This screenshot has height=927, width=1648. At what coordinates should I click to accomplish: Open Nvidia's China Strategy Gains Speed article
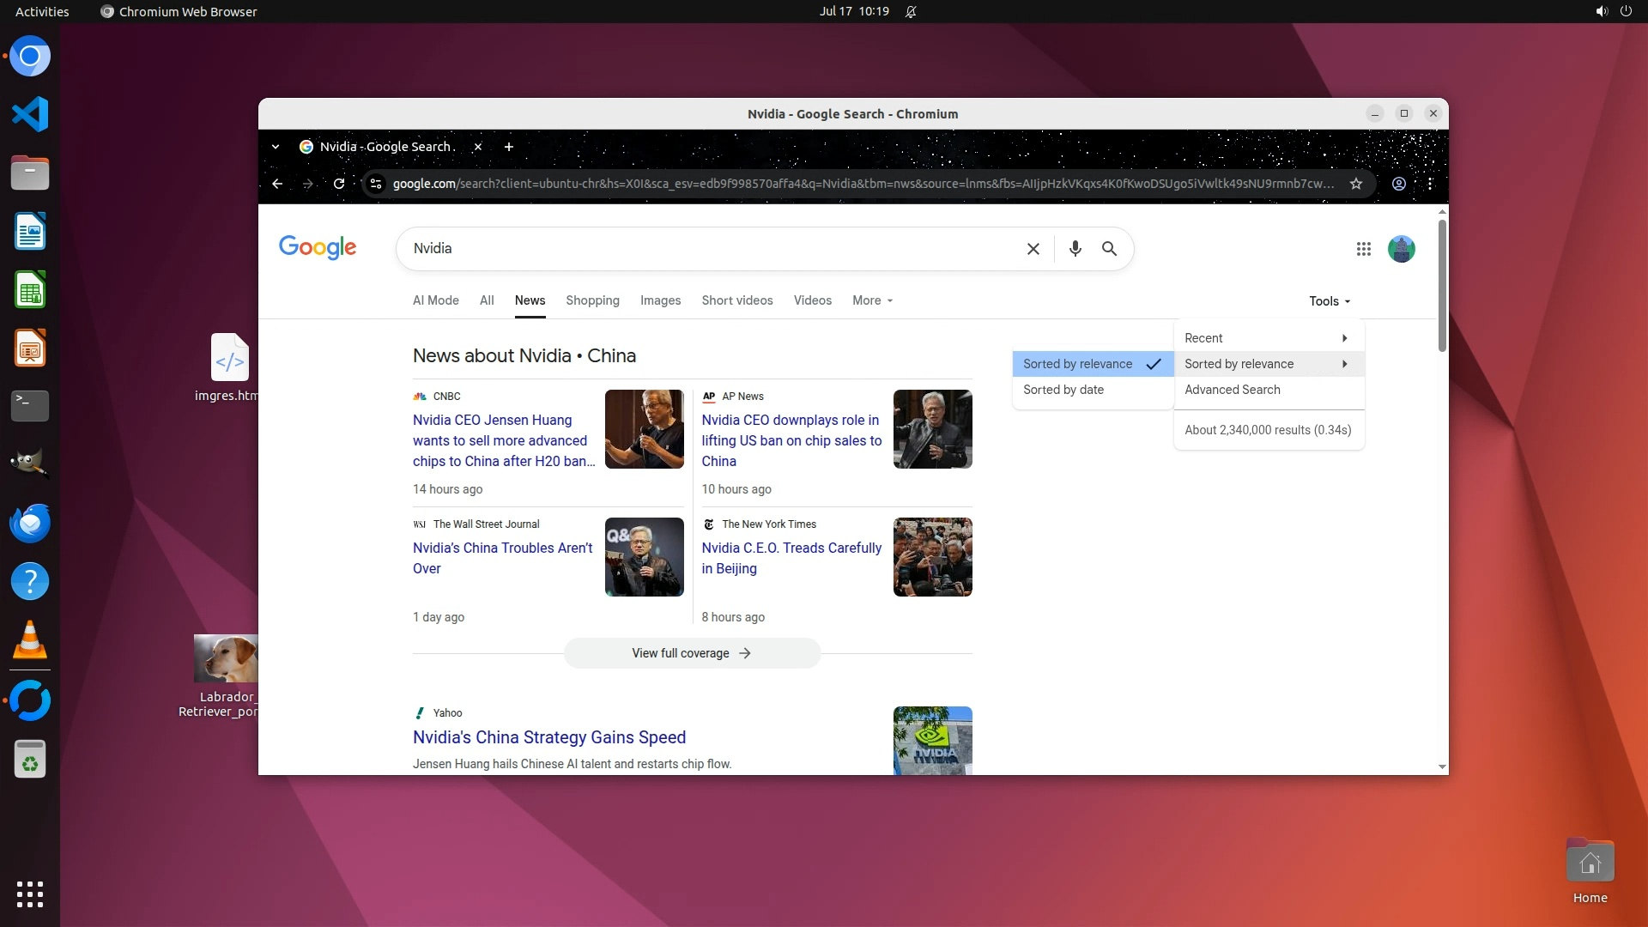point(549,737)
